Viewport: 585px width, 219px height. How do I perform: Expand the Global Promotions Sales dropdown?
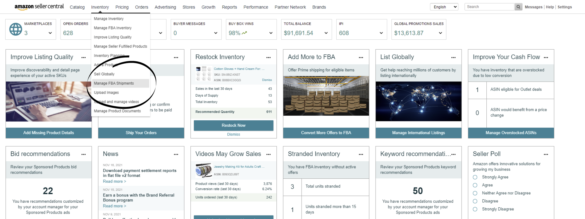pos(441,33)
